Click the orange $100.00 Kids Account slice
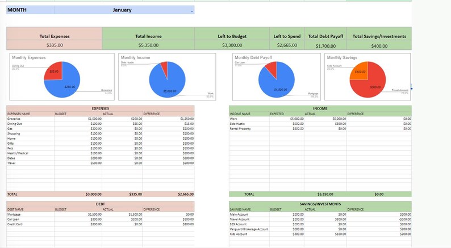This screenshot has width=451, height=248. coord(360,72)
